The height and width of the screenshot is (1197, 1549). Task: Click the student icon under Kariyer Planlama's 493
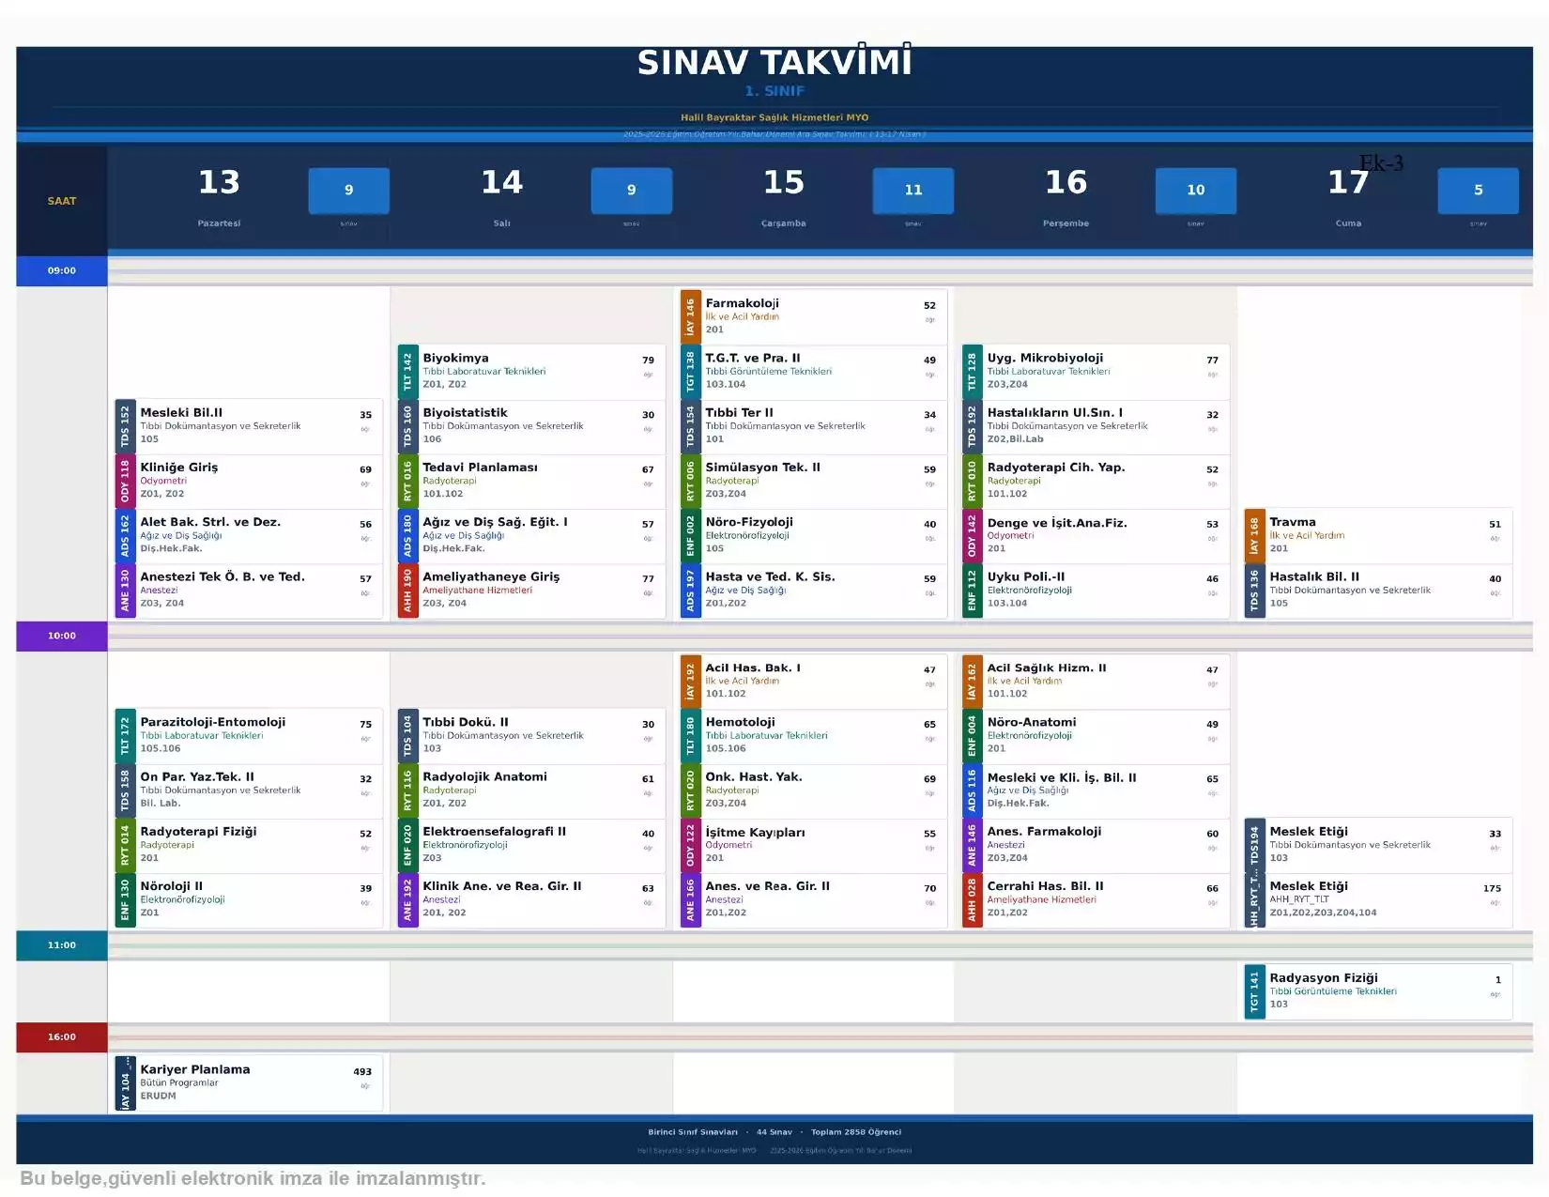point(364,1086)
